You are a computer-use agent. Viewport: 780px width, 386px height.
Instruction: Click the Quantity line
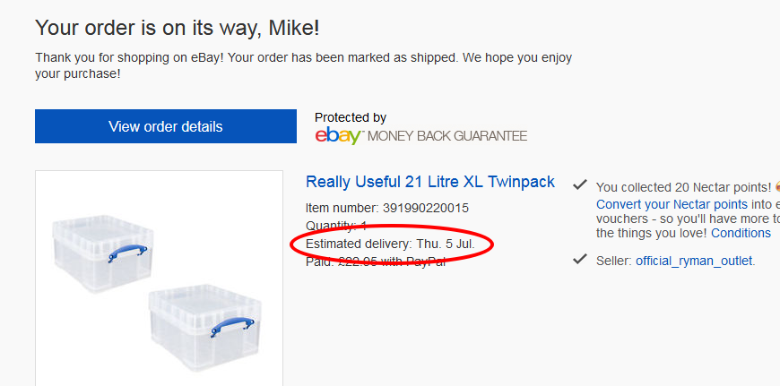(336, 226)
